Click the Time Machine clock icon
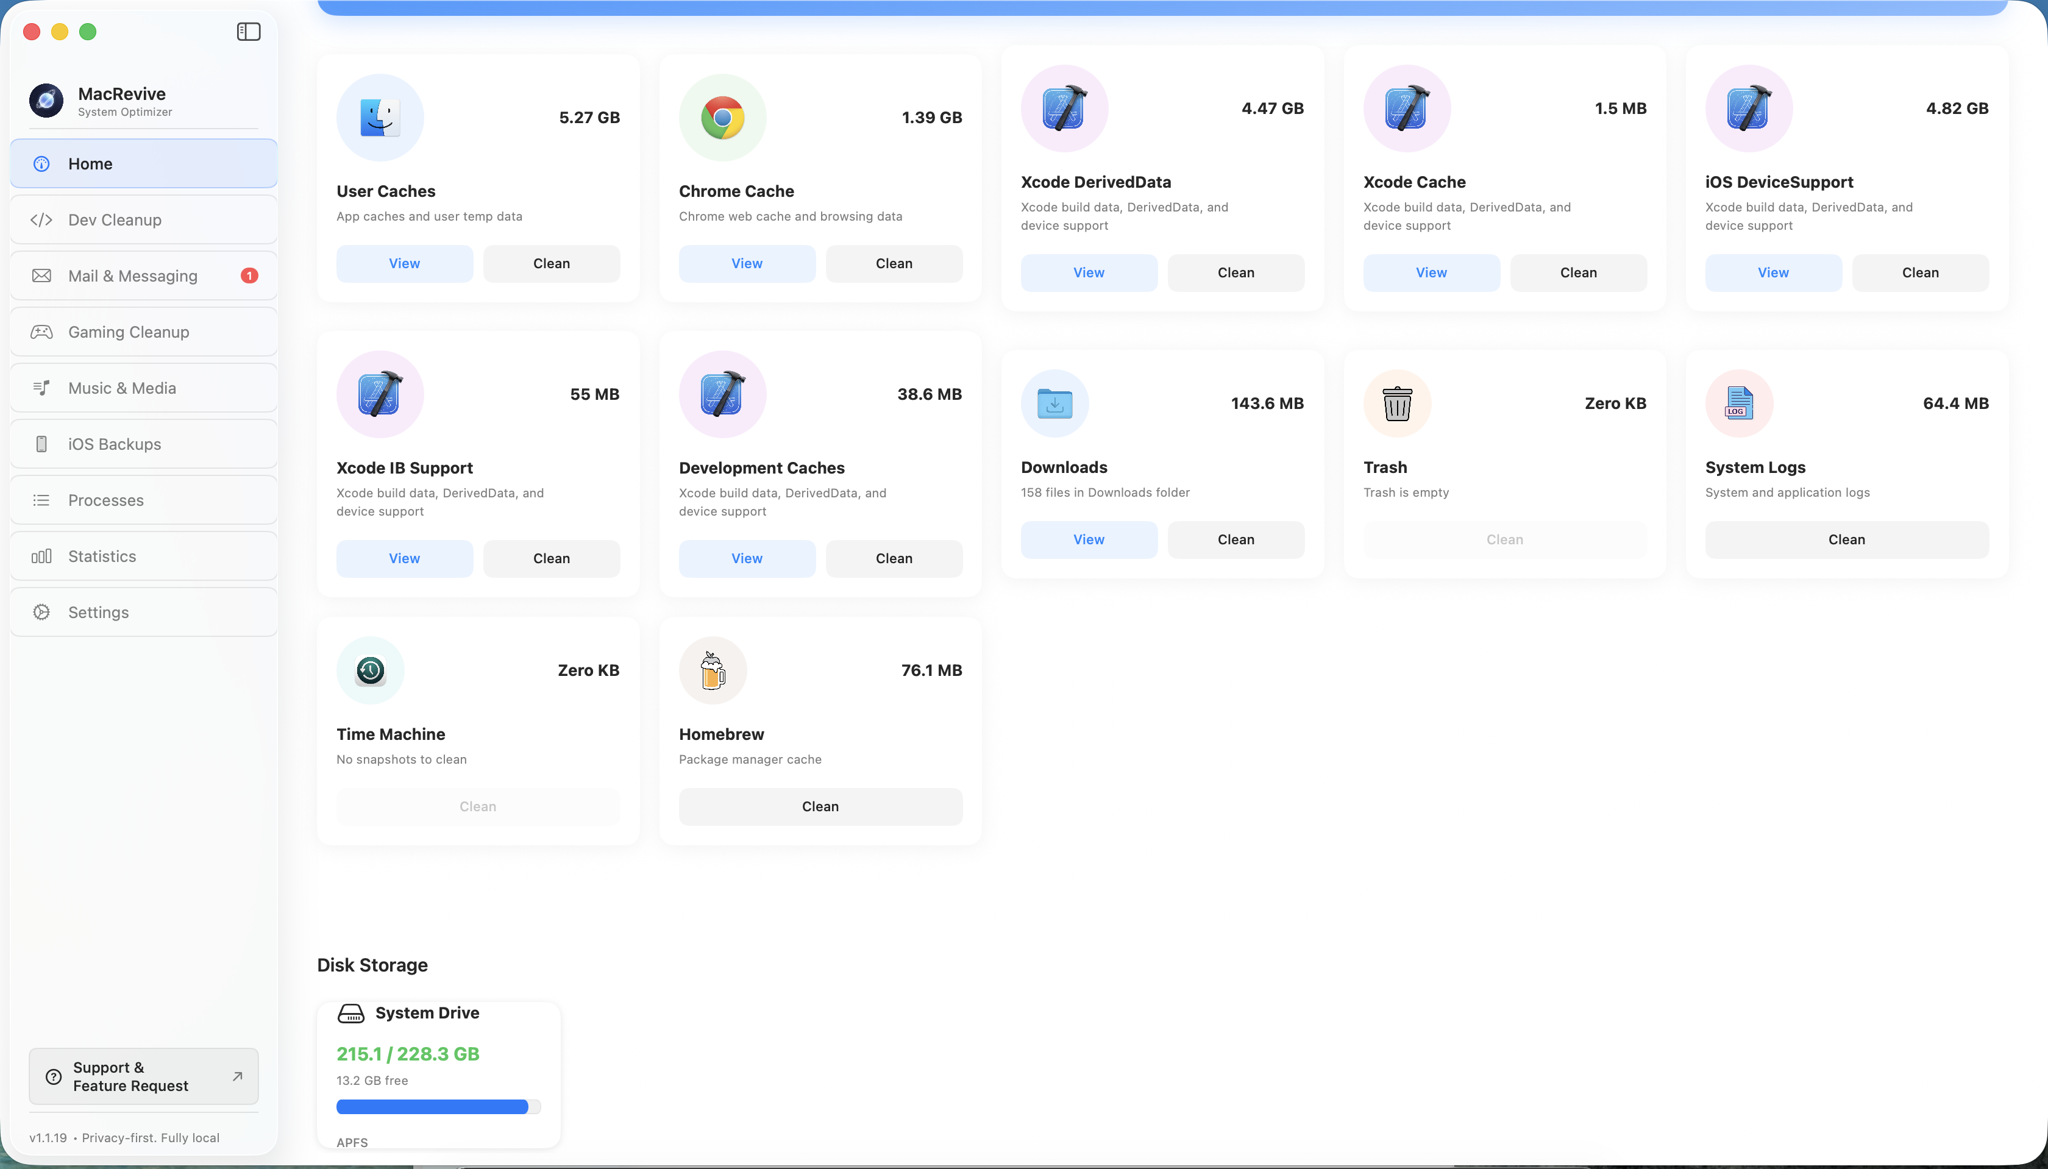 pyautogui.click(x=370, y=670)
